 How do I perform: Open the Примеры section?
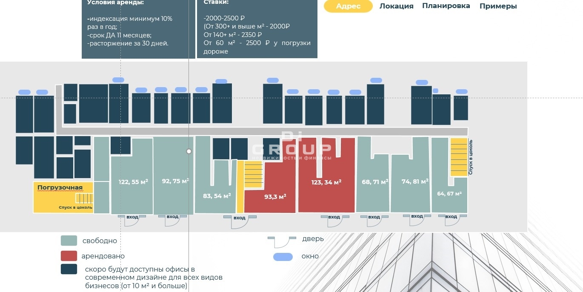pyautogui.click(x=498, y=6)
